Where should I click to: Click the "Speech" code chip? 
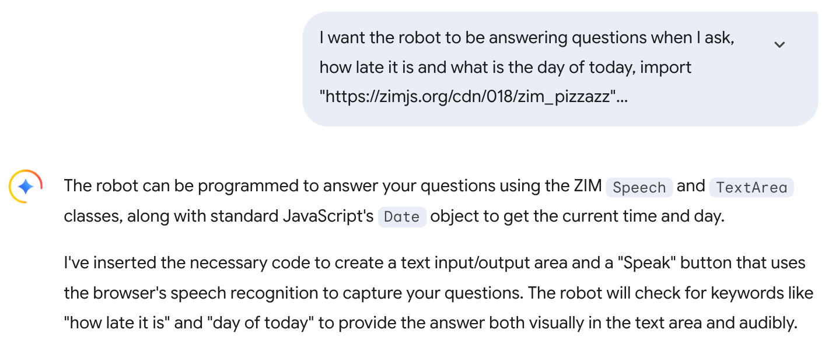click(639, 187)
